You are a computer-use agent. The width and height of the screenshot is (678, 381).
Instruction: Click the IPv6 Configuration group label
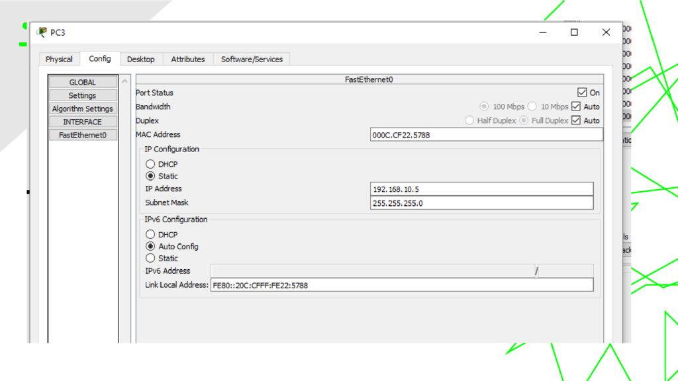[x=176, y=220]
